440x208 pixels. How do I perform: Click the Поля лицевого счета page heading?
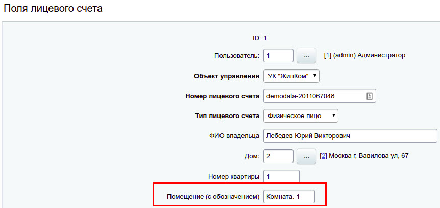pyautogui.click(x=53, y=9)
